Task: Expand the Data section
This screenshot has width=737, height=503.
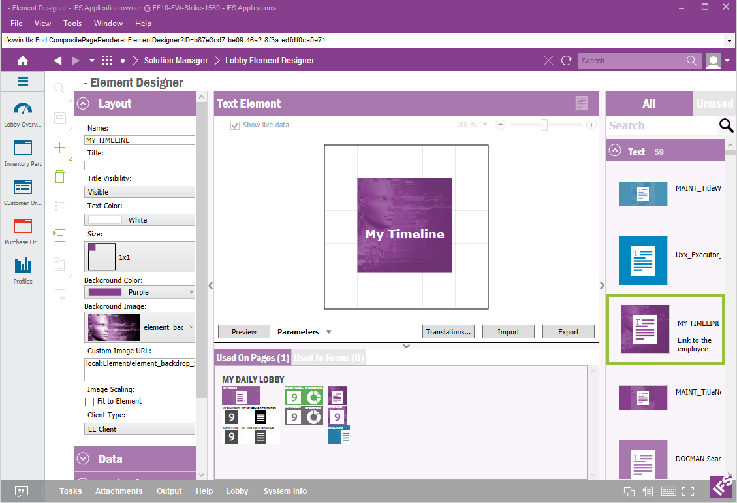Action: click(84, 459)
